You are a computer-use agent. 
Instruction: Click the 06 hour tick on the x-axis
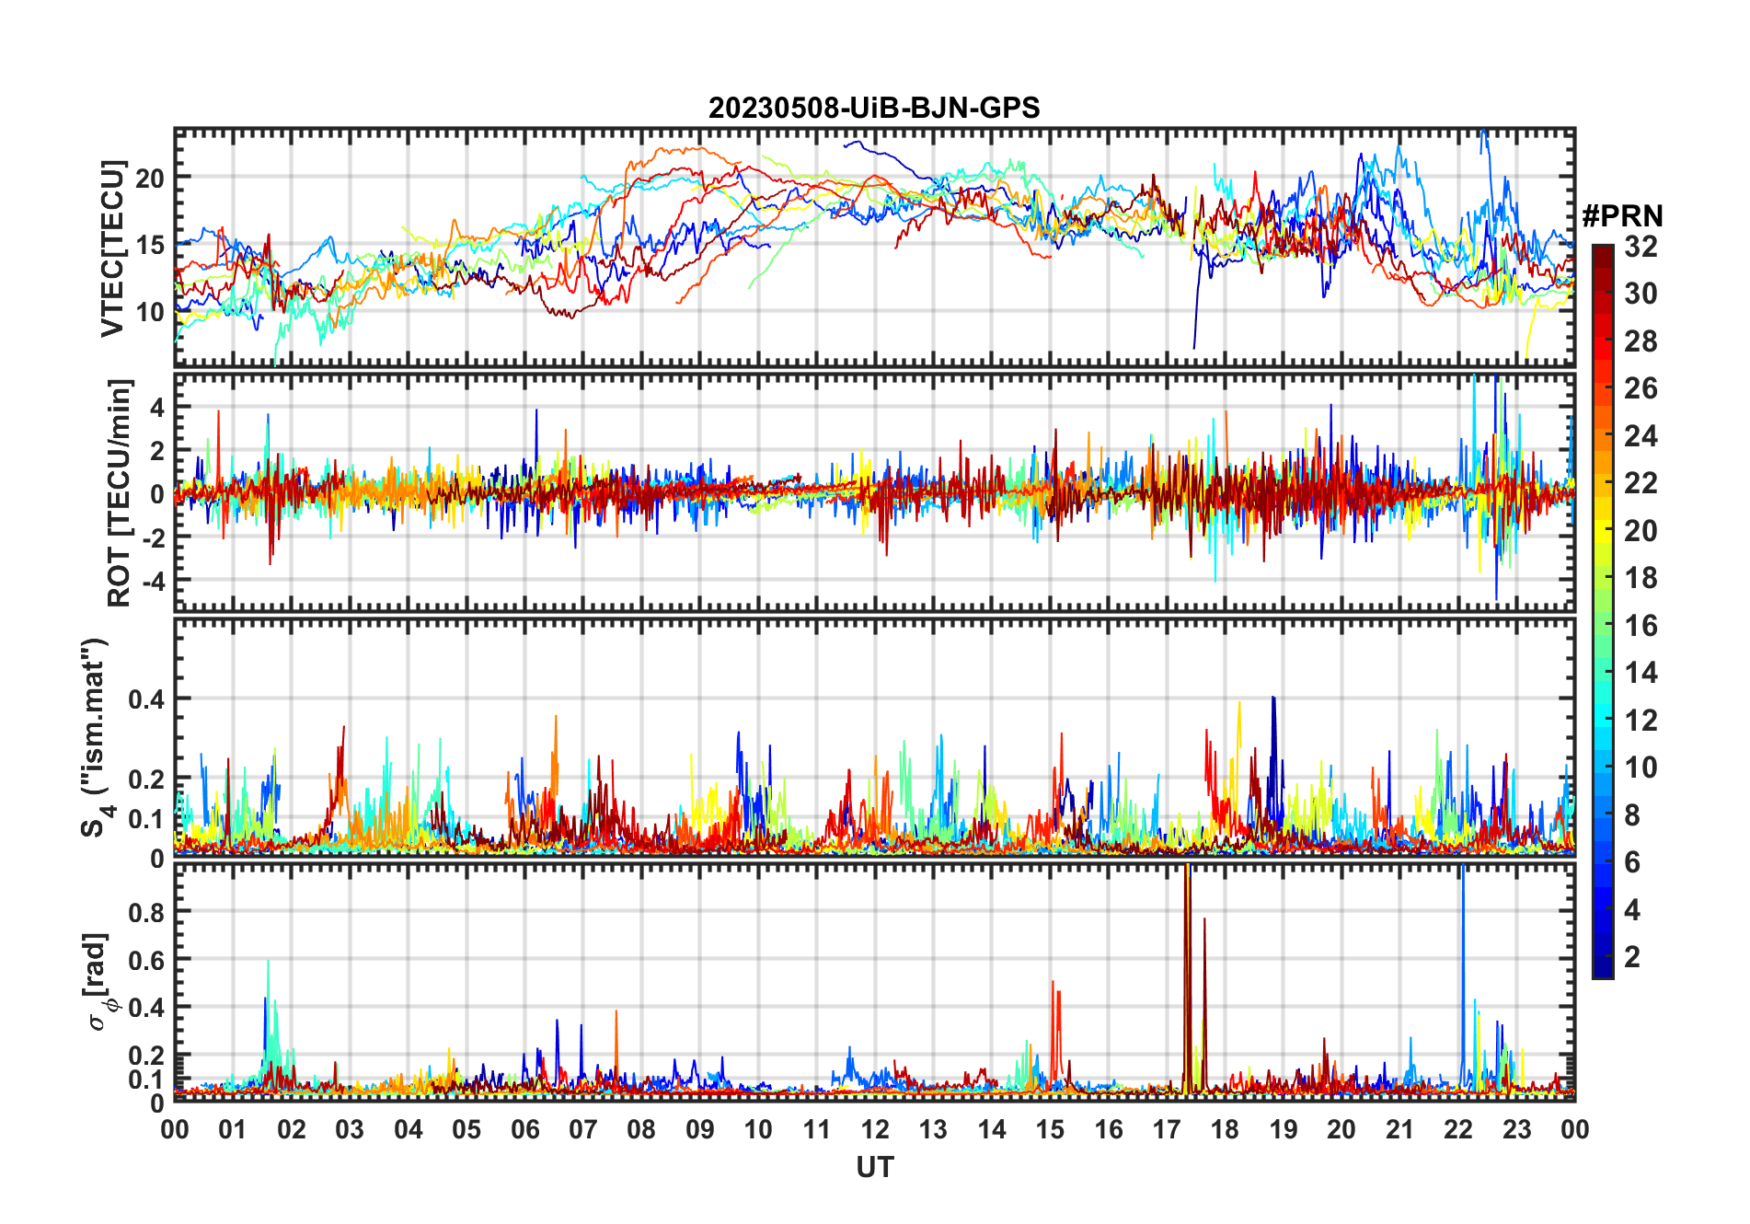click(x=524, y=1130)
